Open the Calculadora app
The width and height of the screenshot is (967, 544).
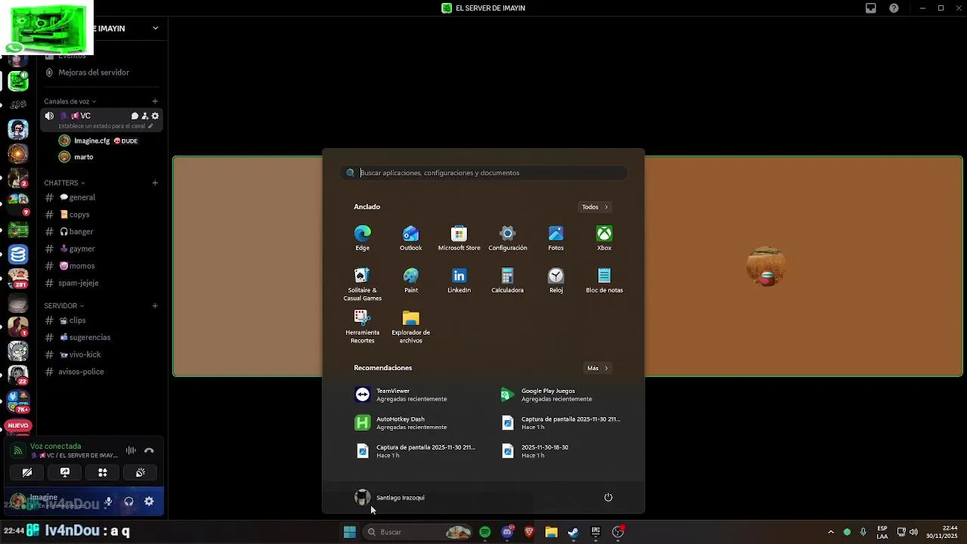(x=508, y=280)
